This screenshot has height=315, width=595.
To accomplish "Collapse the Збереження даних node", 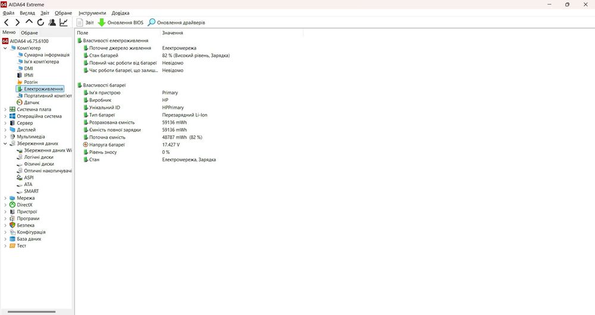I will (x=5, y=144).
